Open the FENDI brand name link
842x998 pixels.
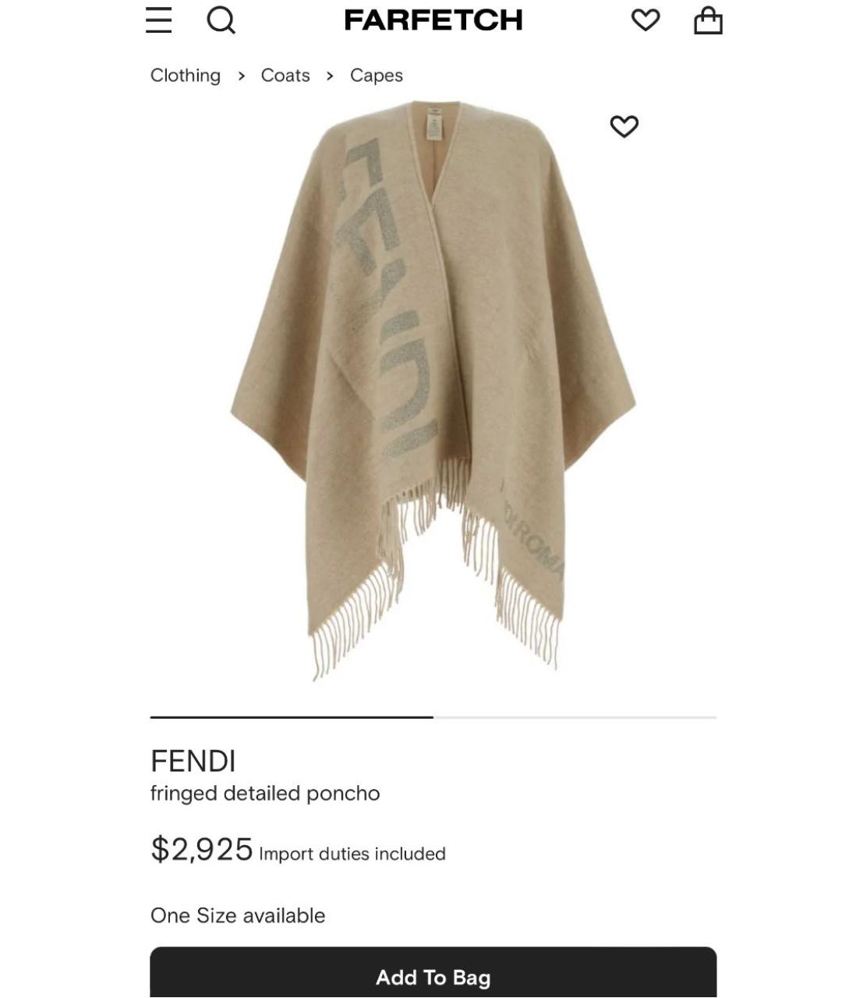(x=193, y=761)
